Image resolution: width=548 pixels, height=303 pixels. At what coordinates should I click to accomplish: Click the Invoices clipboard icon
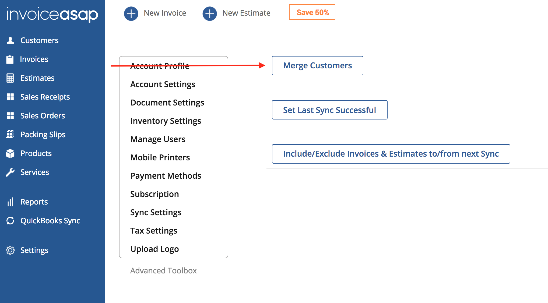pyautogui.click(x=10, y=59)
